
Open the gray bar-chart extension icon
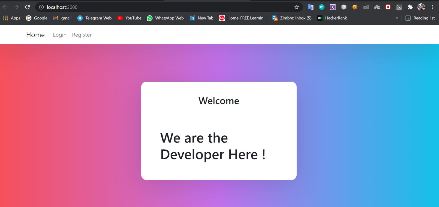pyautogui.click(x=366, y=7)
